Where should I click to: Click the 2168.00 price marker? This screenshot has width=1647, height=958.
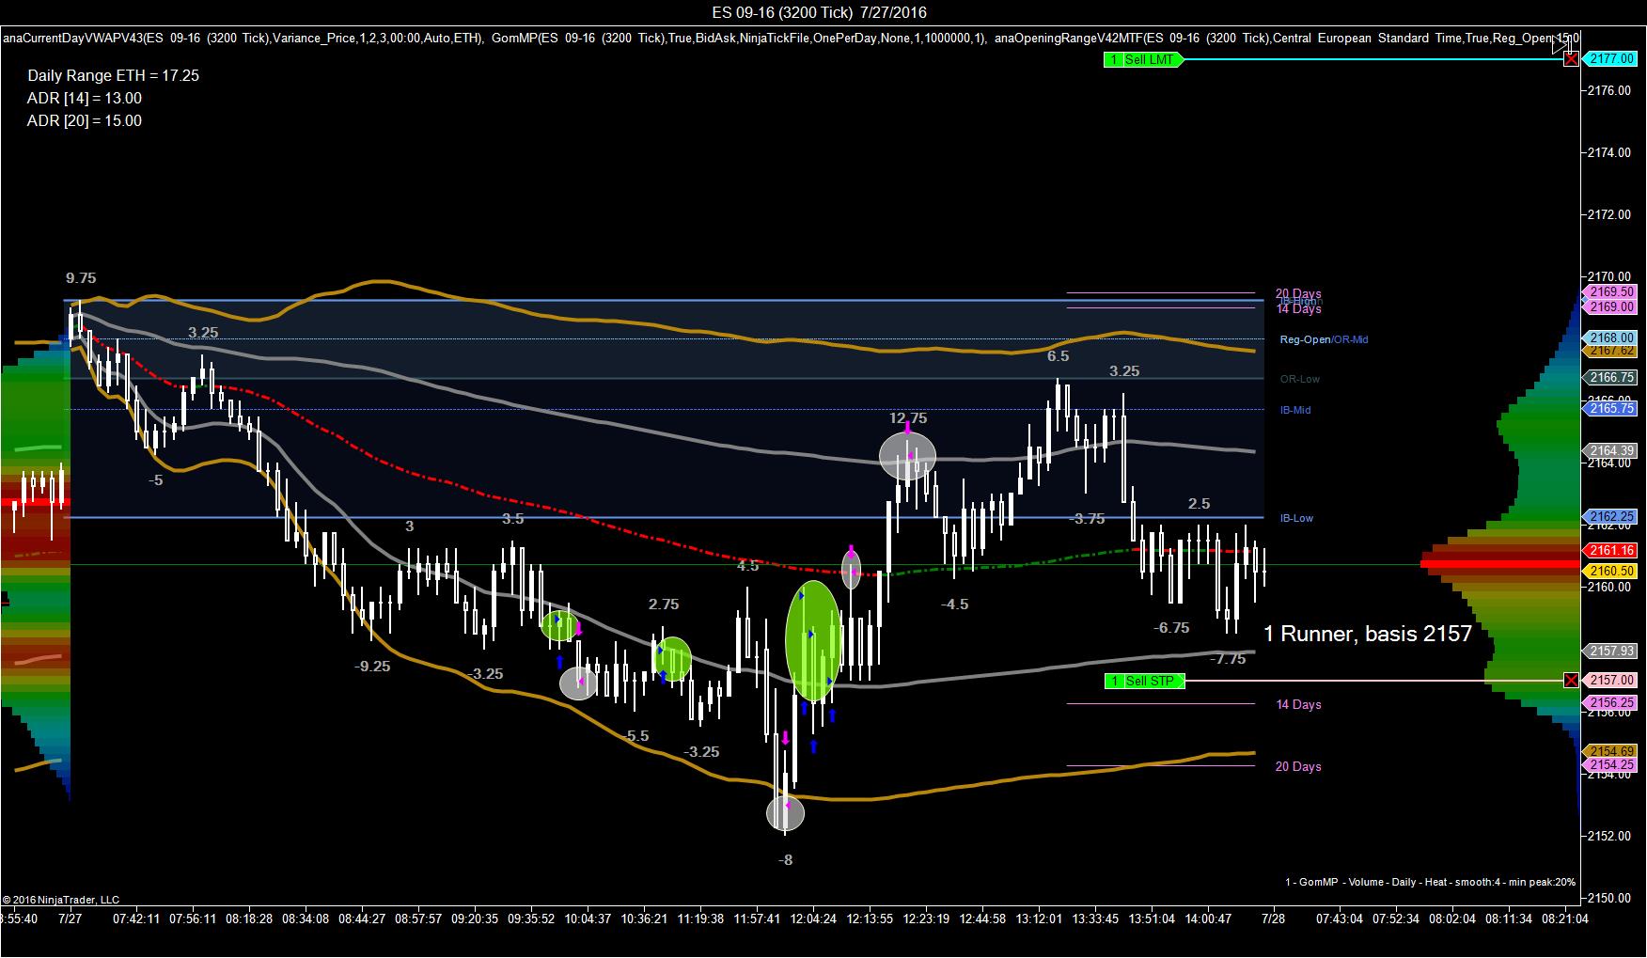tap(1610, 338)
